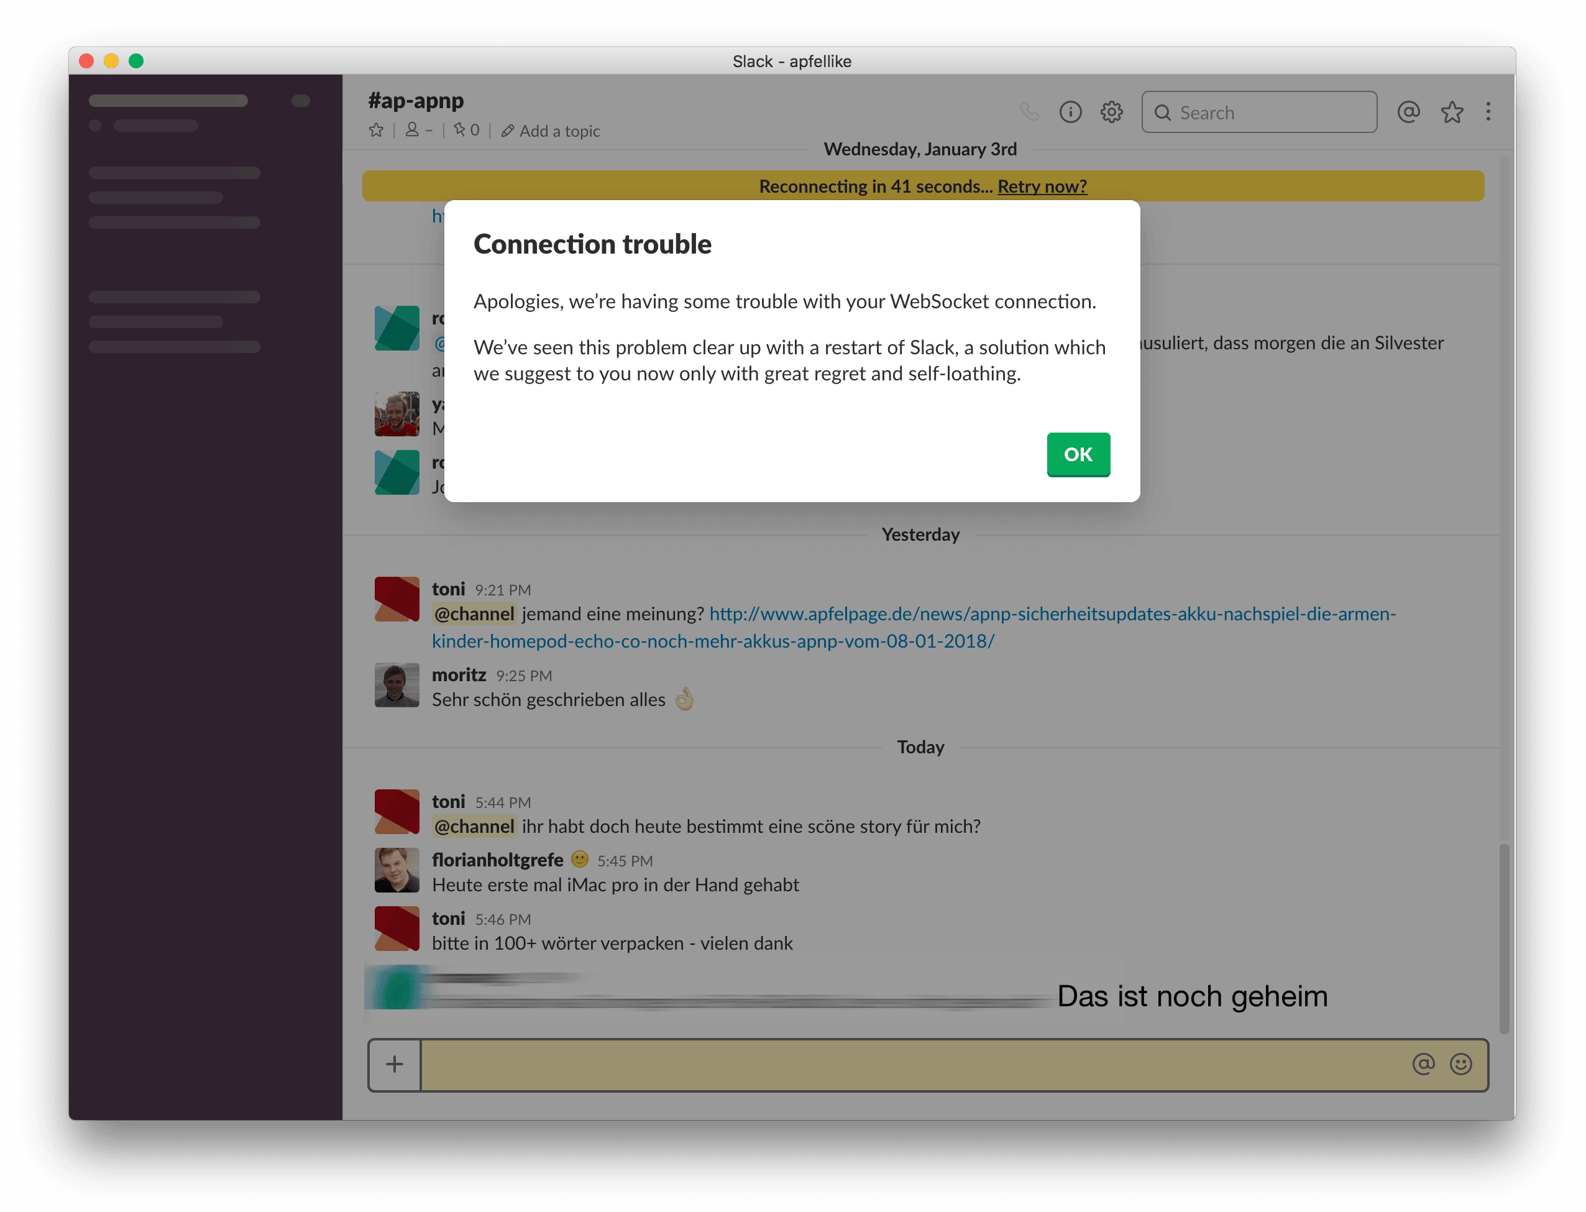Open channel details info icon

coord(1070,112)
